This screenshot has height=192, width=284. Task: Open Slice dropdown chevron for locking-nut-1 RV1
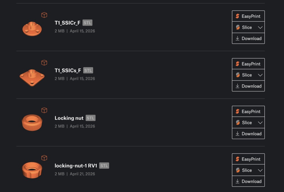click(x=260, y=170)
